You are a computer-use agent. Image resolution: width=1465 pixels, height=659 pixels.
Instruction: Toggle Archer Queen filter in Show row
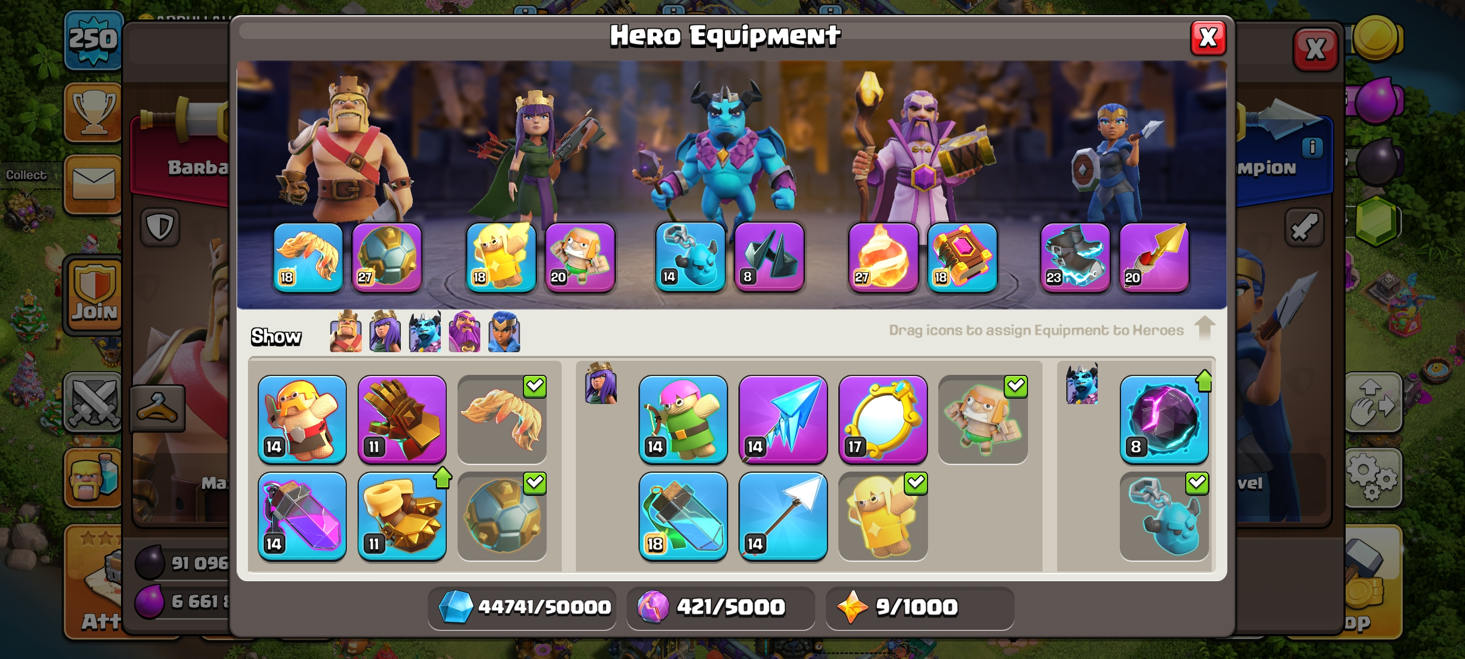point(385,332)
